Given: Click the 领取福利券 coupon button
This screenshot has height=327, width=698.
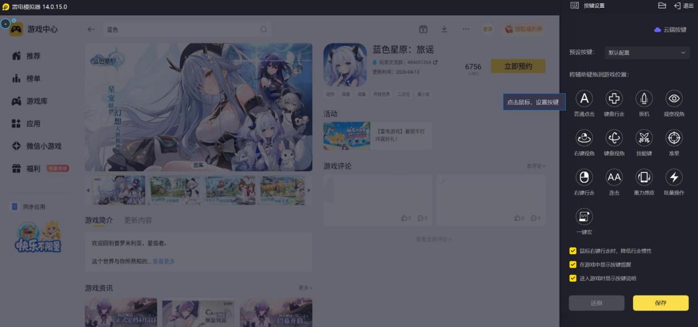Looking at the screenshot, I should [x=523, y=29].
